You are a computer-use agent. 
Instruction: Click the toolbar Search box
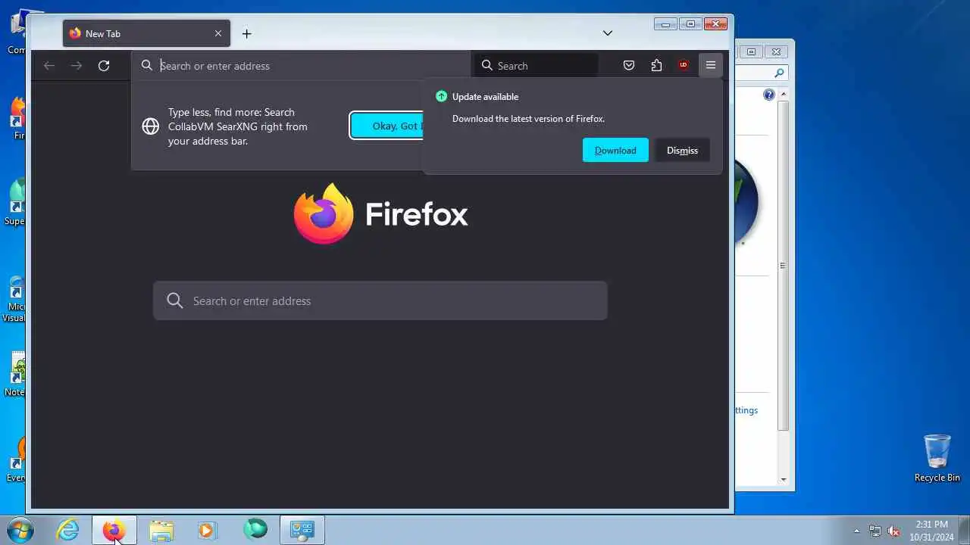click(x=537, y=66)
